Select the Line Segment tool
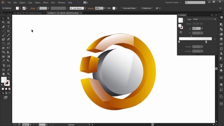This screenshot has height=126, width=224. pos(3,31)
